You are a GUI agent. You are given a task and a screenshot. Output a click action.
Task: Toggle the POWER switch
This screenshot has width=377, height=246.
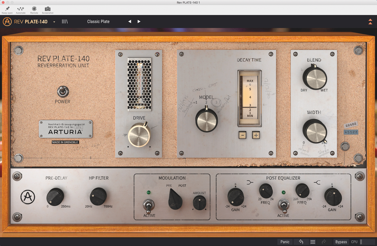coord(63,92)
